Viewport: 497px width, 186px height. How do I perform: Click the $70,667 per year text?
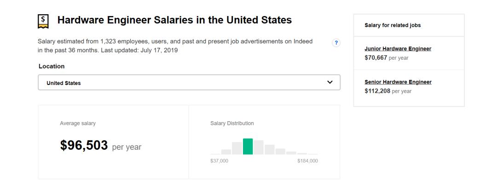click(386, 57)
